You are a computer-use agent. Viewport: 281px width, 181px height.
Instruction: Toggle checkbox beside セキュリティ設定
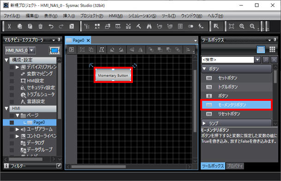point(12,88)
